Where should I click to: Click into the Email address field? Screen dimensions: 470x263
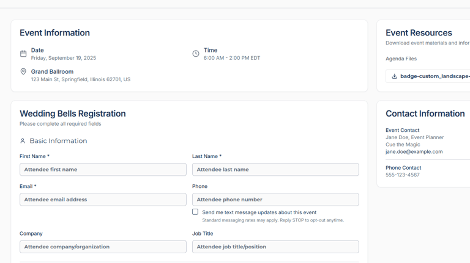point(103,200)
